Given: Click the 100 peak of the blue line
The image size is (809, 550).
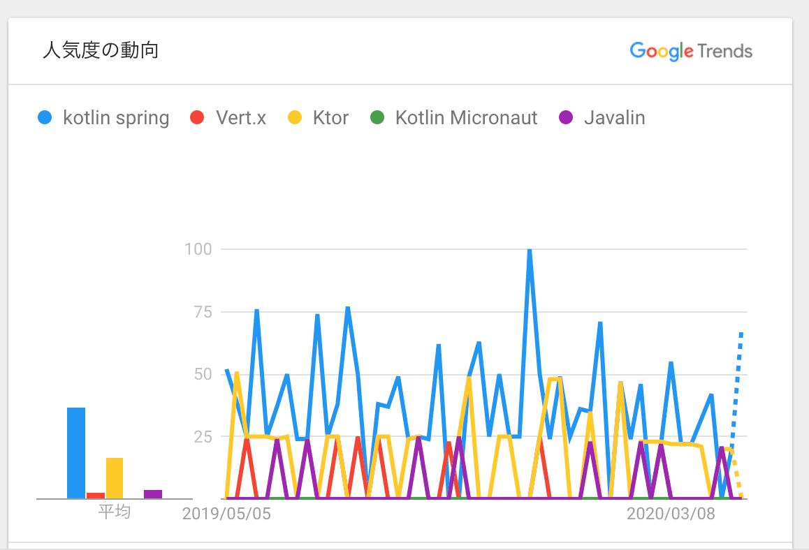Looking at the screenshot, I should [x=530, y=250].
